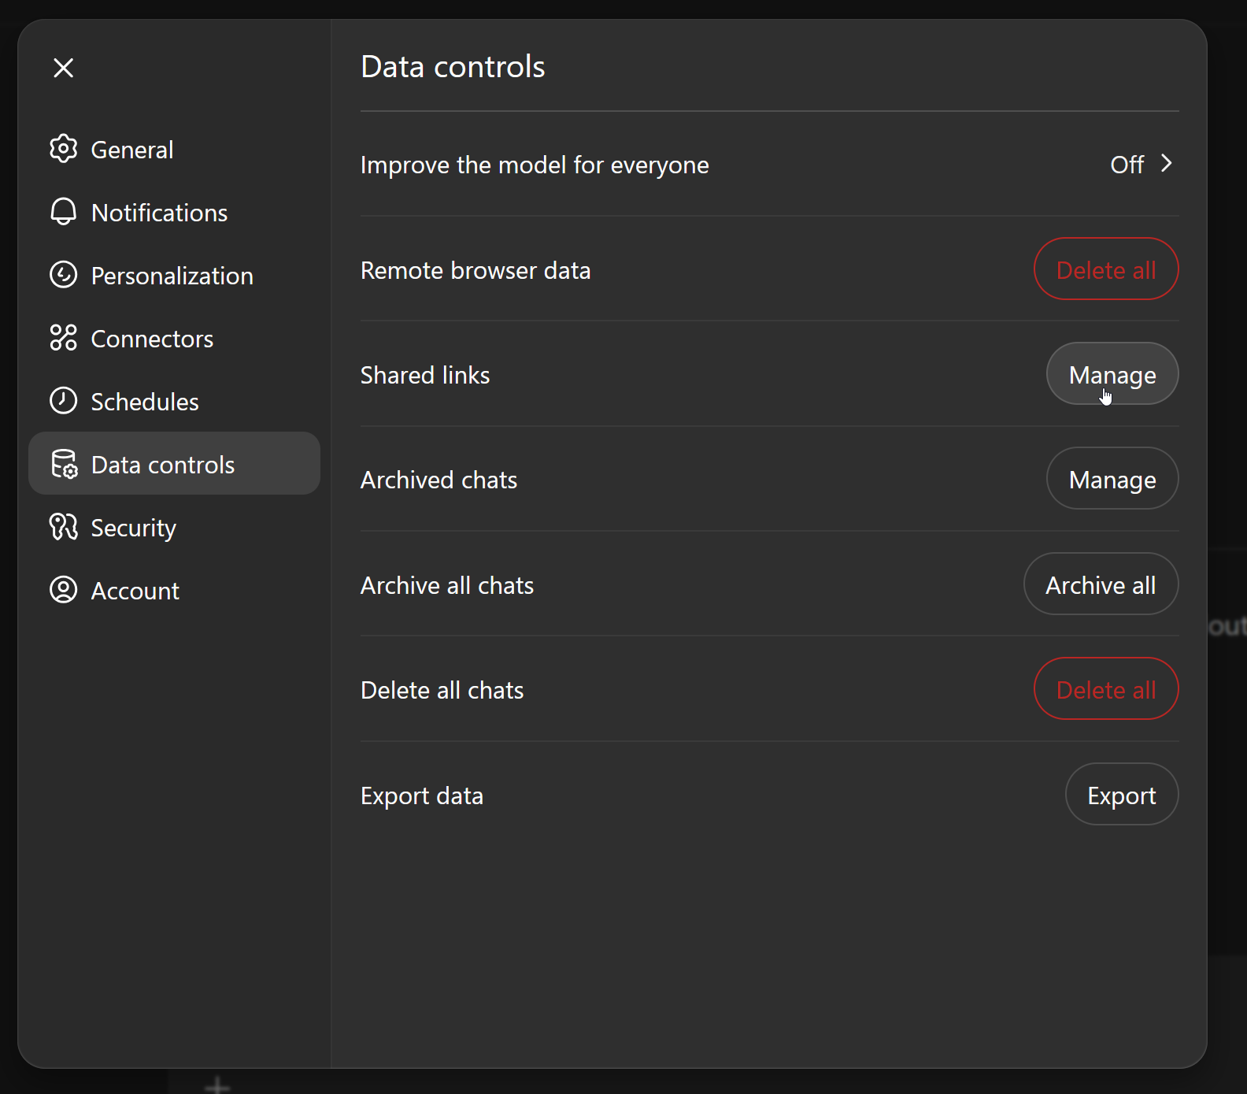Click the Archive all chats label

[x=447, y=585]
